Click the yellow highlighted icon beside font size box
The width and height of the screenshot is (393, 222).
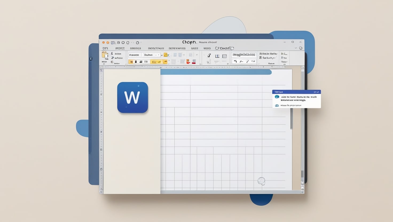[x=166, y=55]
